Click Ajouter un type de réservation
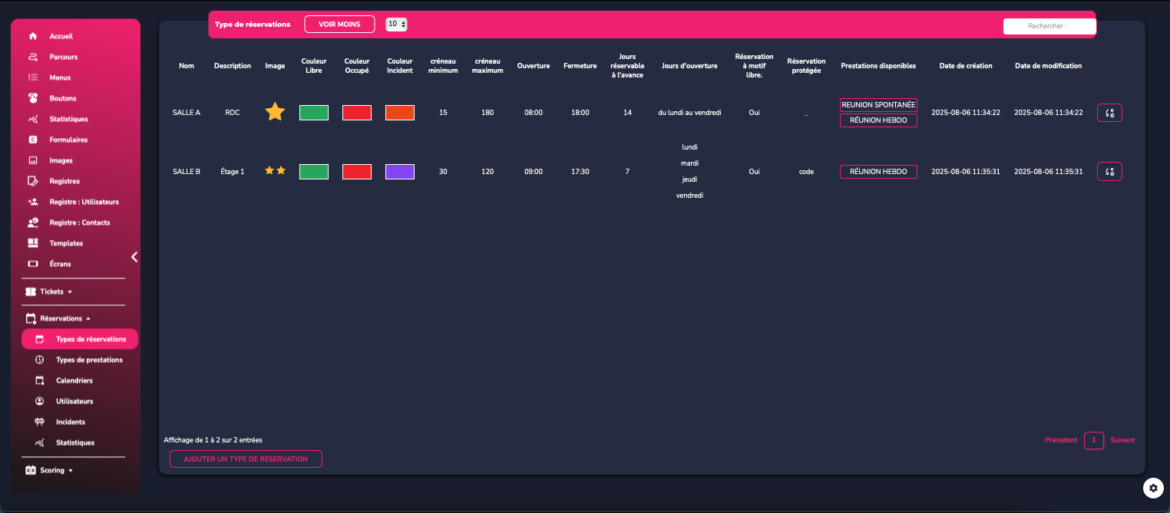The image size is (1170, 513). click(x=246, y=459)
